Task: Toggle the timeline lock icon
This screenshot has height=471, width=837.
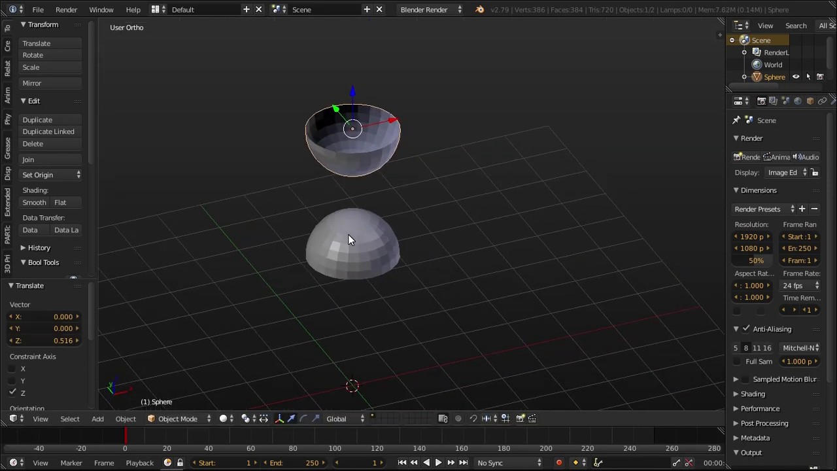Action: coord(180,463)
